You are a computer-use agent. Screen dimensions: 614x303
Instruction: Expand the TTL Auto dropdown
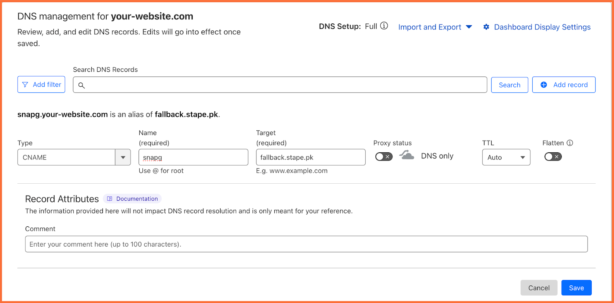pyautogui.click(x=506, y=157)
